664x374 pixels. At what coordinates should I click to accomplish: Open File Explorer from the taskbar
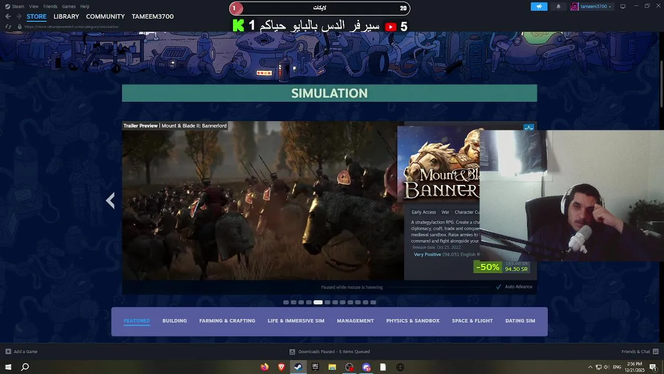[332, 367]
